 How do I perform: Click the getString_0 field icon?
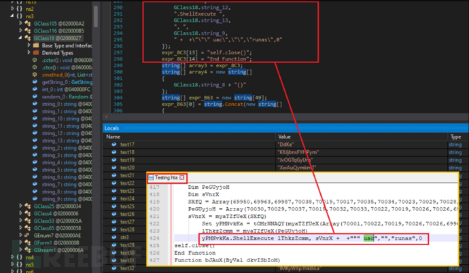pyautogui.click(x=35, y=82)
